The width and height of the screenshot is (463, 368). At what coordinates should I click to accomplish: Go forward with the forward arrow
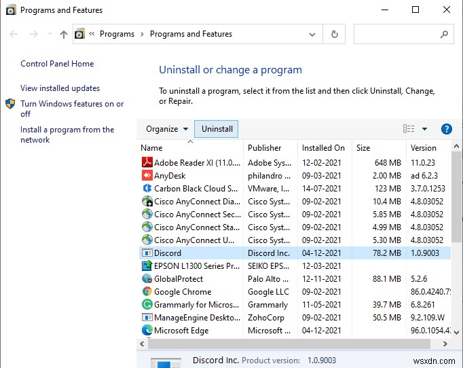[34, 34]
